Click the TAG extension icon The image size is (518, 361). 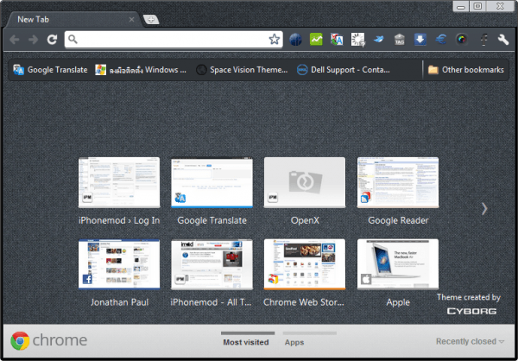click(x=400, y=40)
